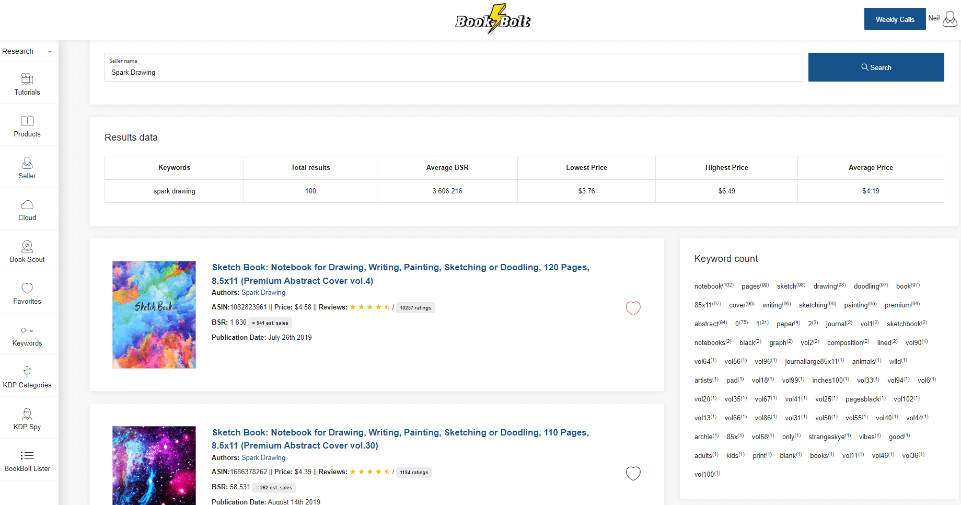
Task: Click the 'sketching' keyword count tag
Action: 817,305
